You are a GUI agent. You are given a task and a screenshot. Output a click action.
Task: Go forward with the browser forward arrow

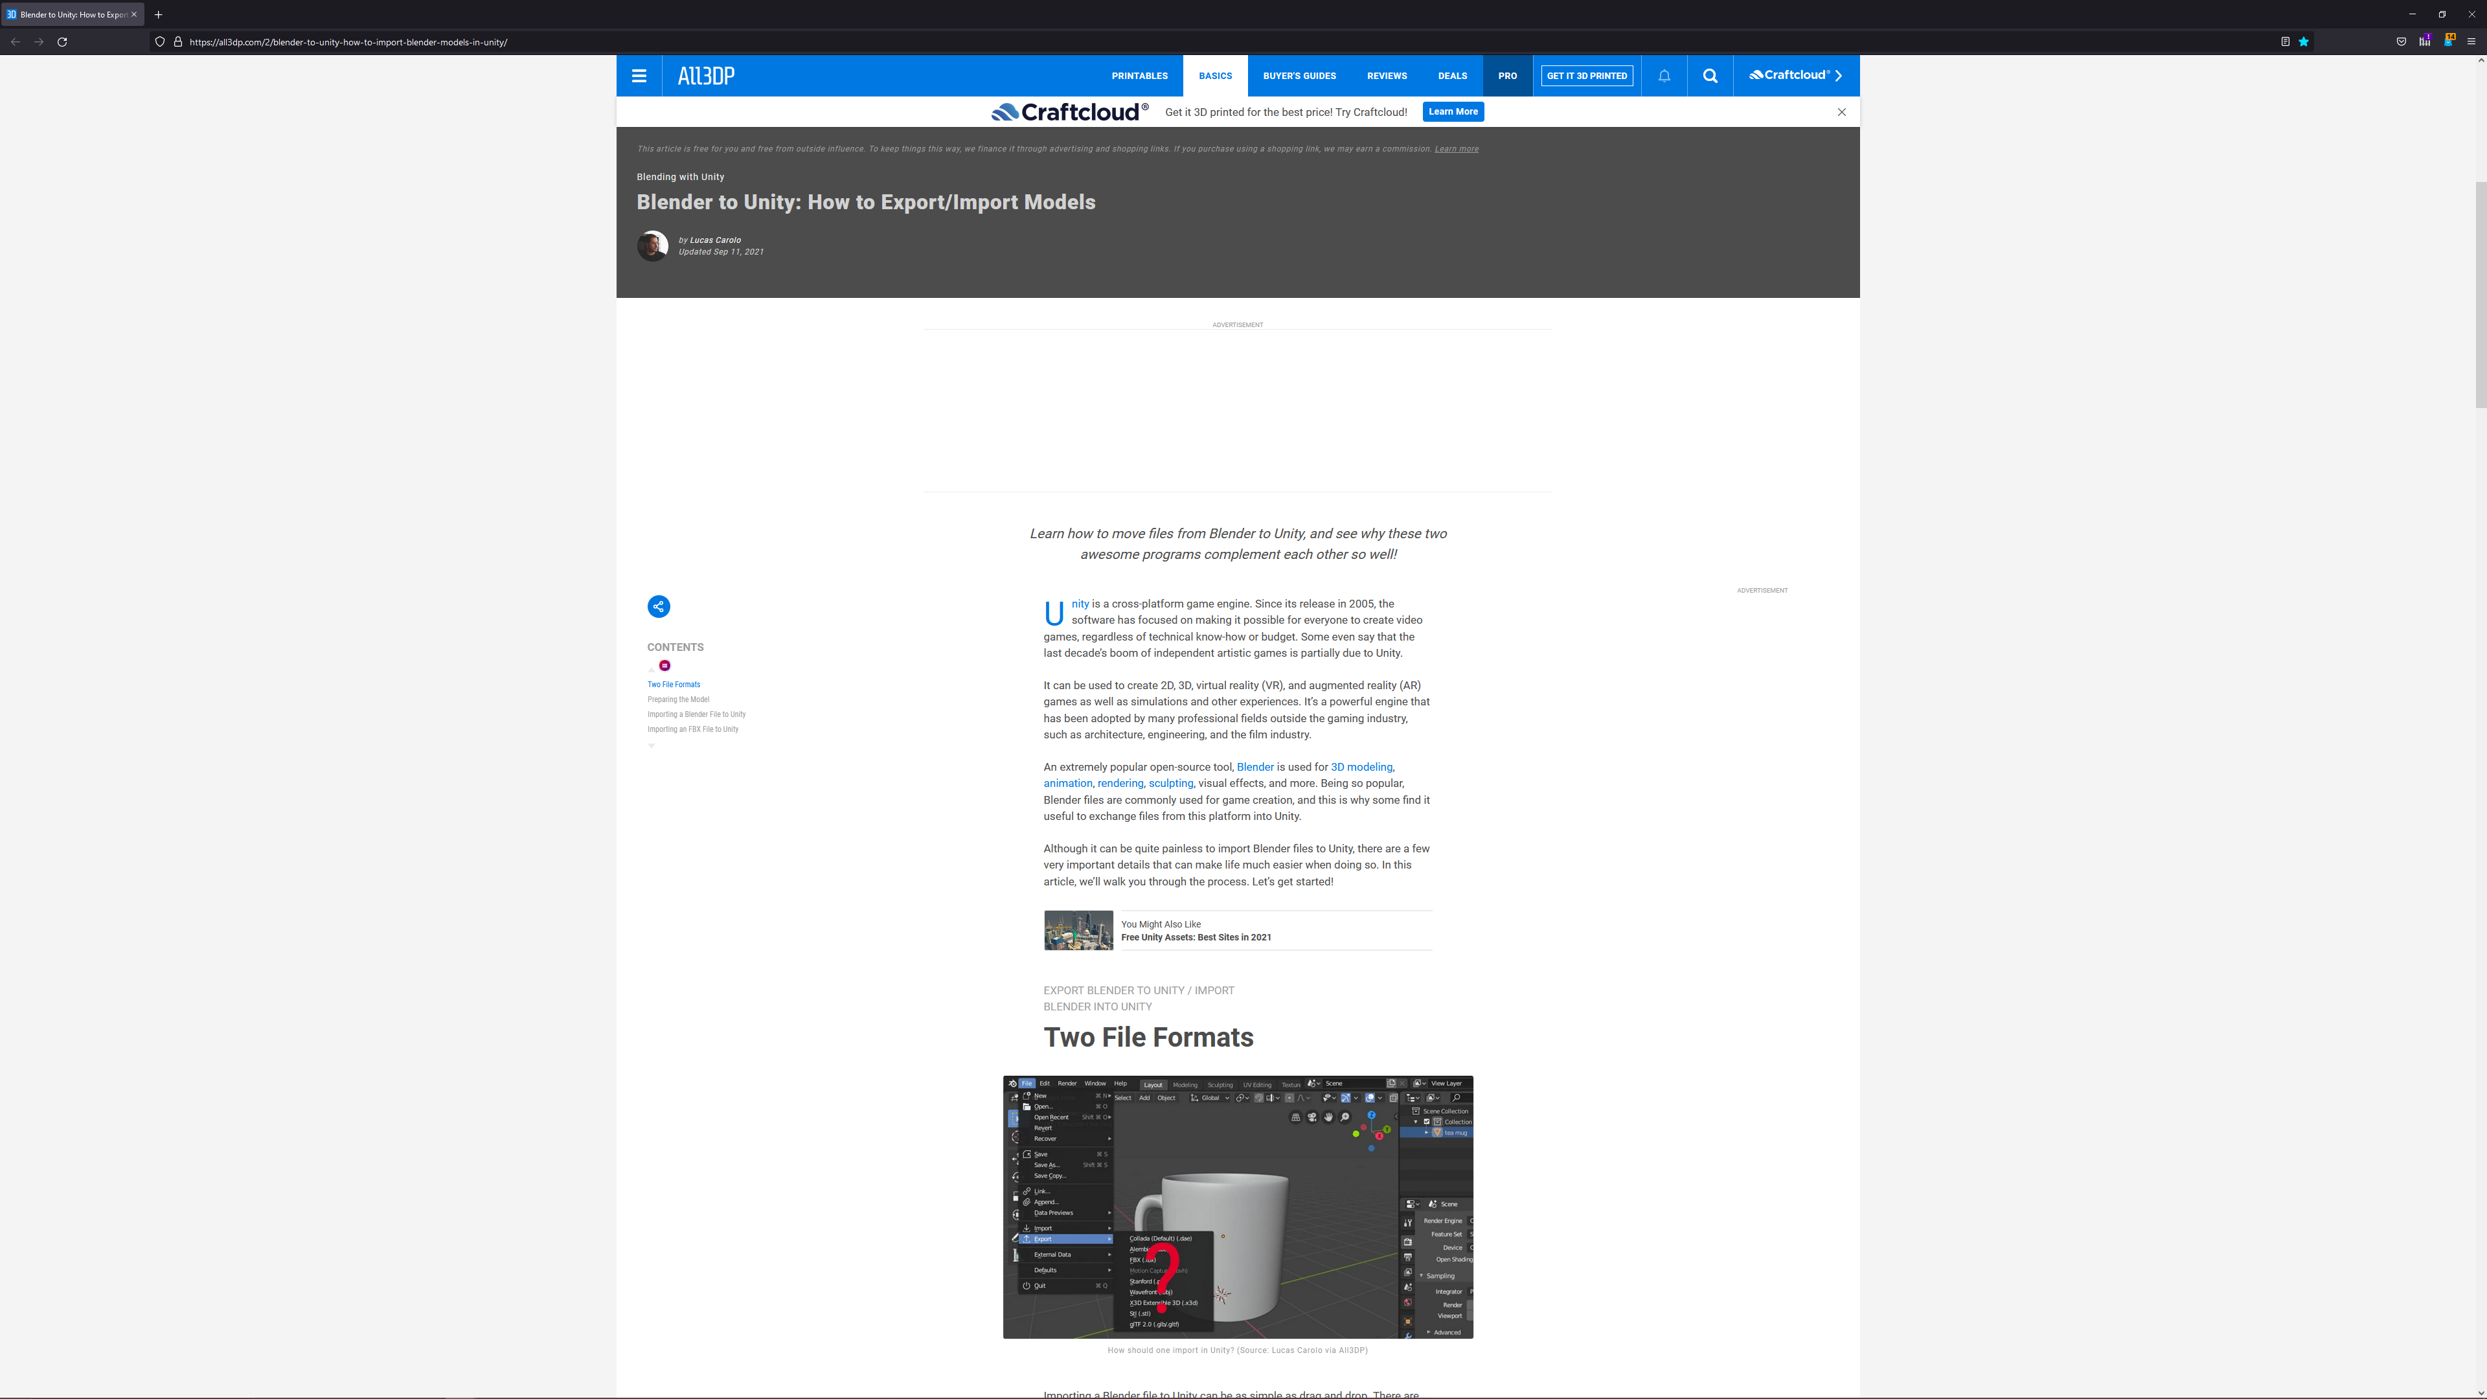point(39,41)
